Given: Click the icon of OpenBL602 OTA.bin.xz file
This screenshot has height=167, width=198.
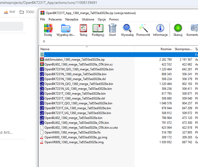Looking at the screenshot, I should click(x=42, y=64).
